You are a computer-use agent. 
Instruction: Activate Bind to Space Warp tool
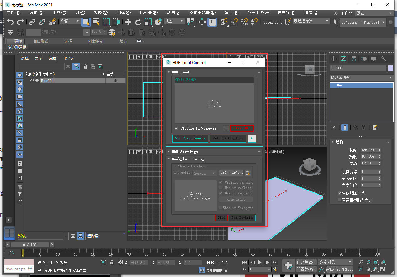click(x=52, y=22)
